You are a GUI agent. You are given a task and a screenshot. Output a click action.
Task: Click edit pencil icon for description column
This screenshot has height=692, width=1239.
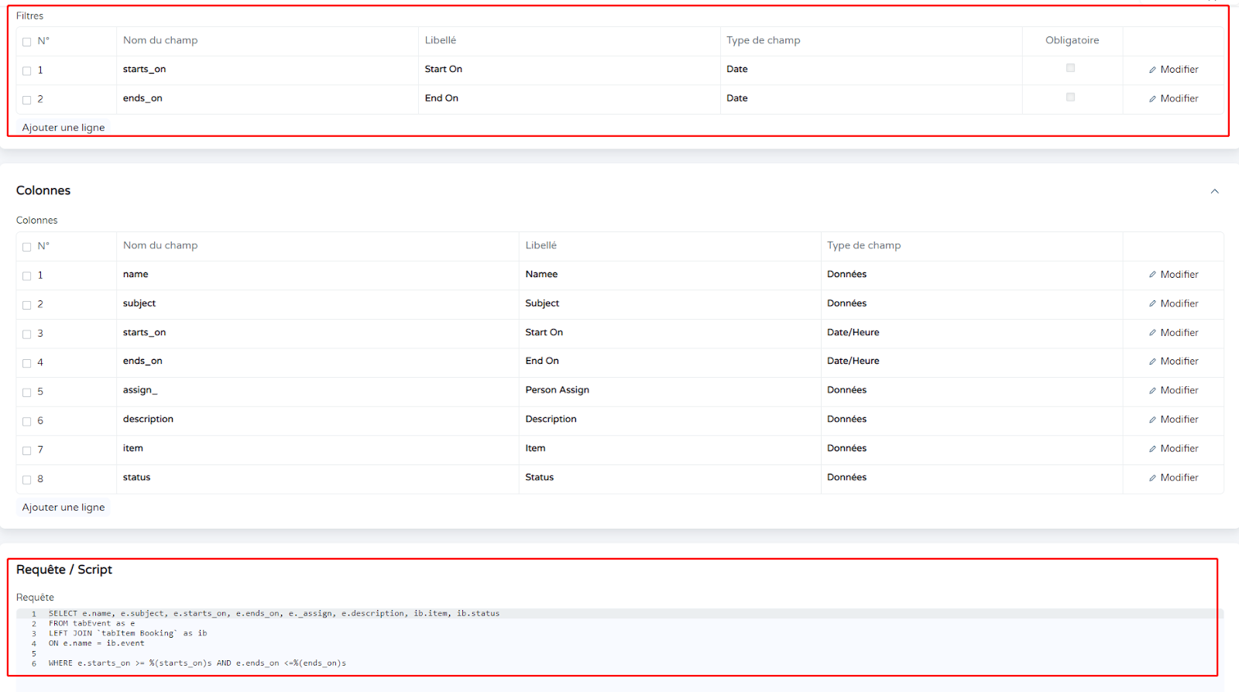1152,420
